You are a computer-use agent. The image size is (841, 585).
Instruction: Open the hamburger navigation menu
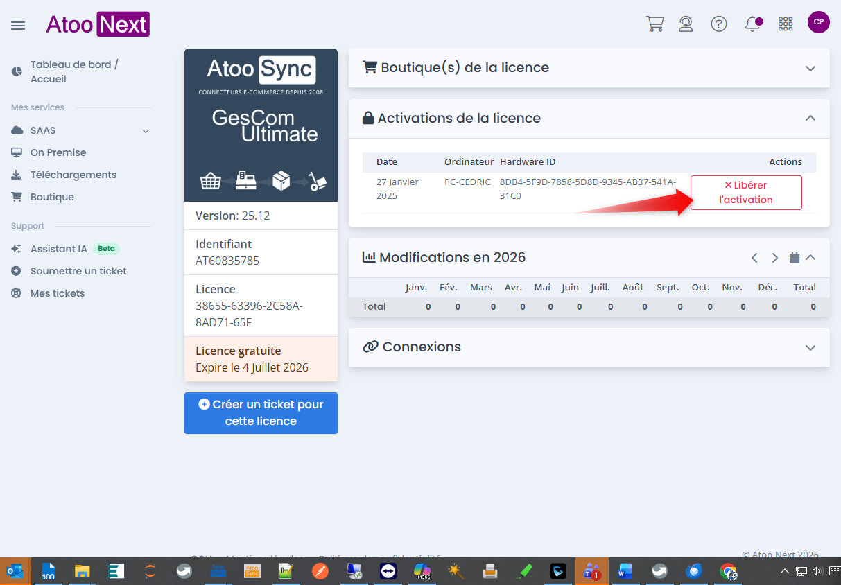[x=18, y=26]
